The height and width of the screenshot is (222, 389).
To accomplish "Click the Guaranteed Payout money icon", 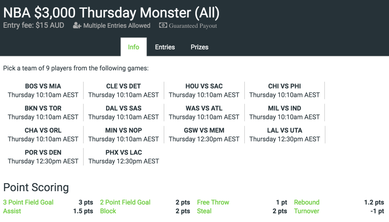I will coord(163,25).
